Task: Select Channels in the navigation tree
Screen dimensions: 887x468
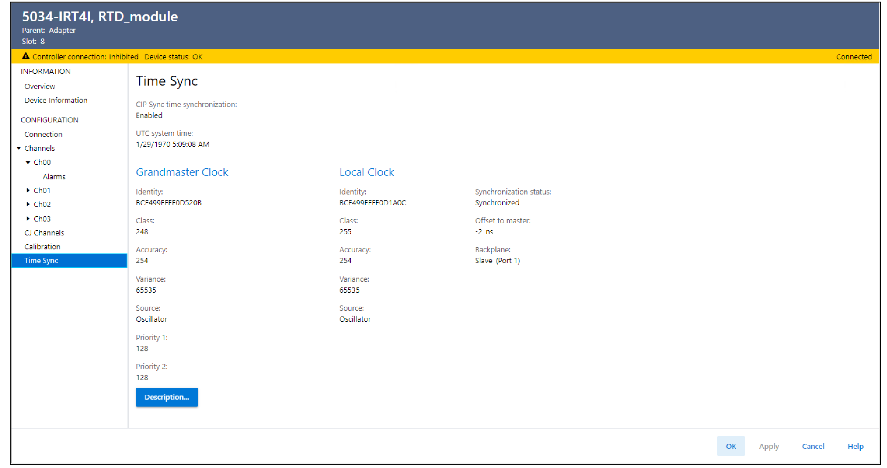Action: pos(40,148)
